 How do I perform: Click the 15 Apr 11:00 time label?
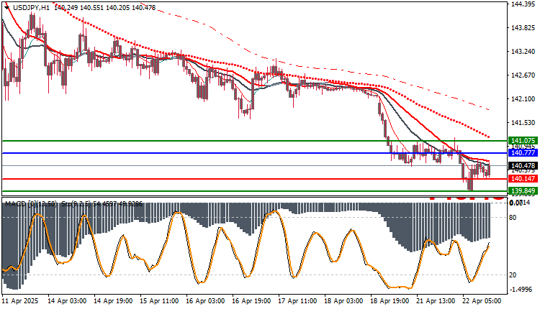coord(159,301)
